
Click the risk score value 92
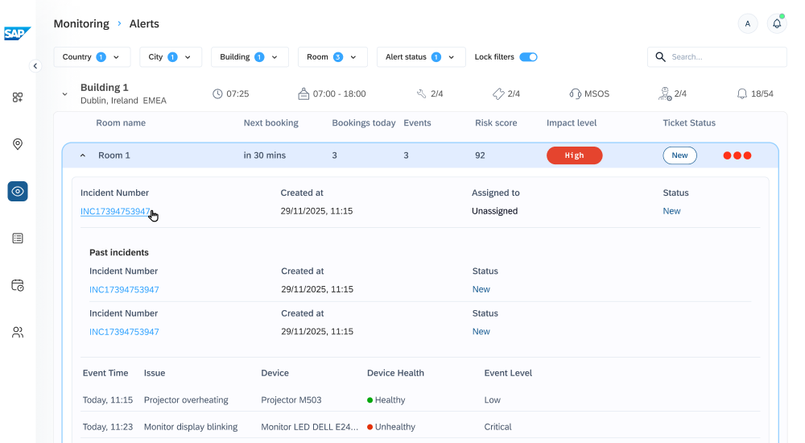click(480, 155)
